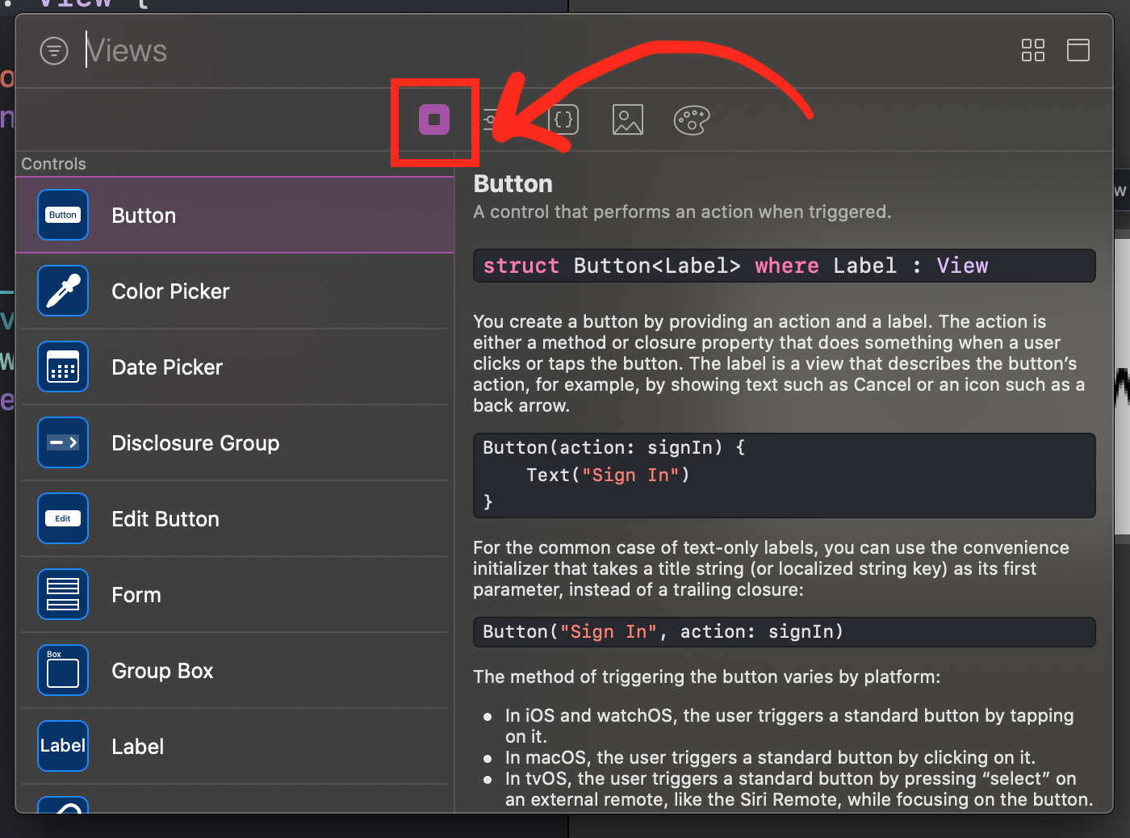Select the Button row in Controls
Screen dimensions: 1130x838
point(235,216)
